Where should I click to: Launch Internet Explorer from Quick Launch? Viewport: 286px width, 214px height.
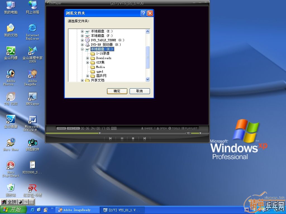tap(32, 210)
